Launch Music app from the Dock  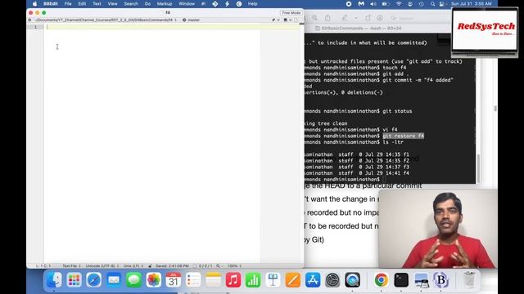(233, 280)
